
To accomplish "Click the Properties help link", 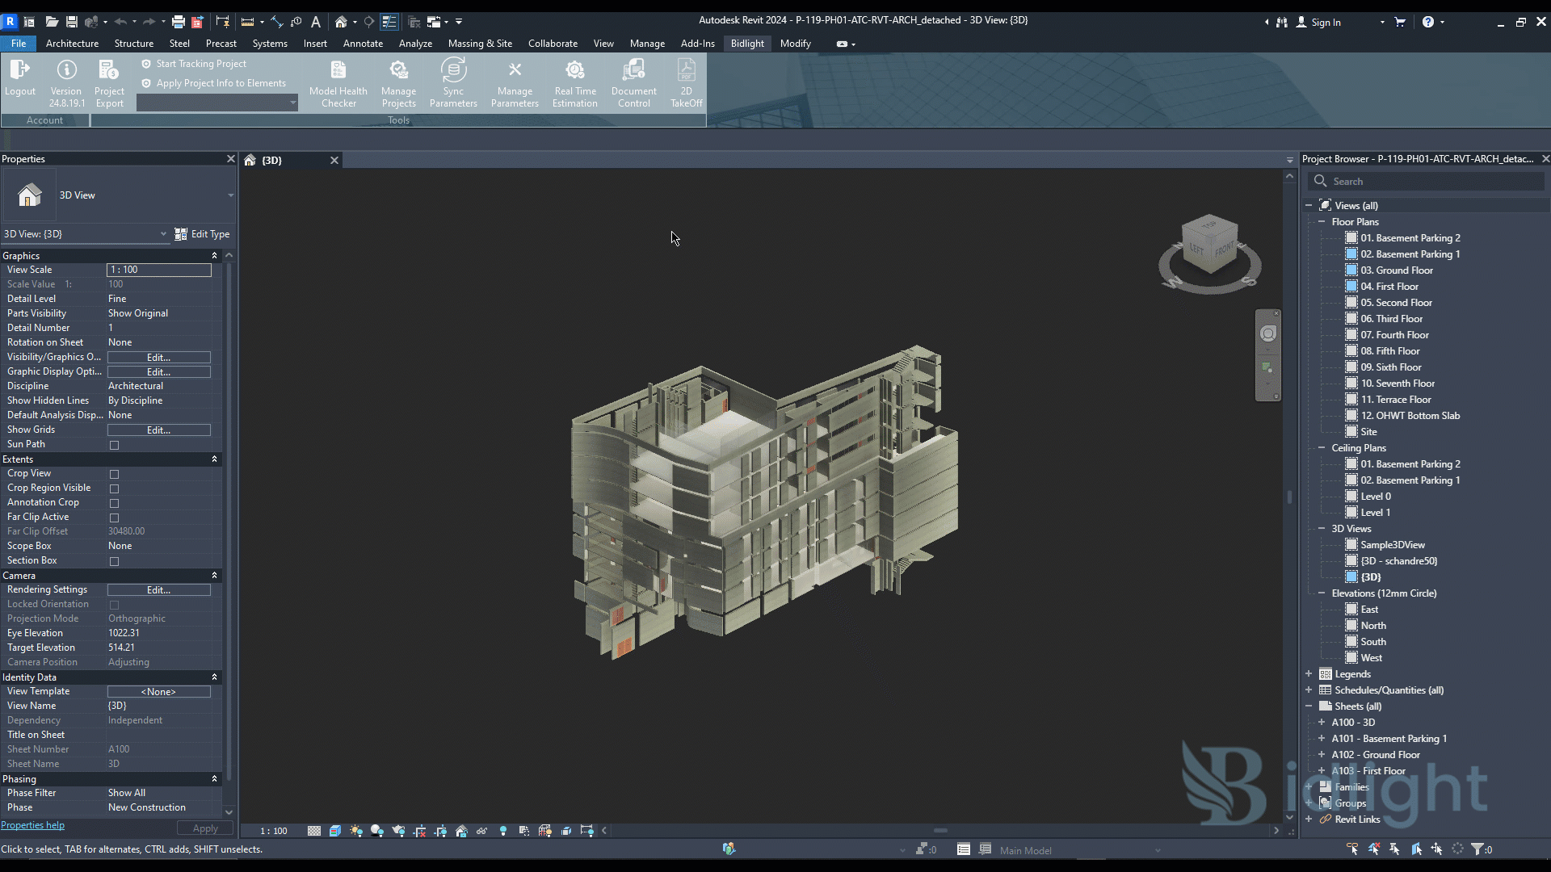I will [32, 825].
